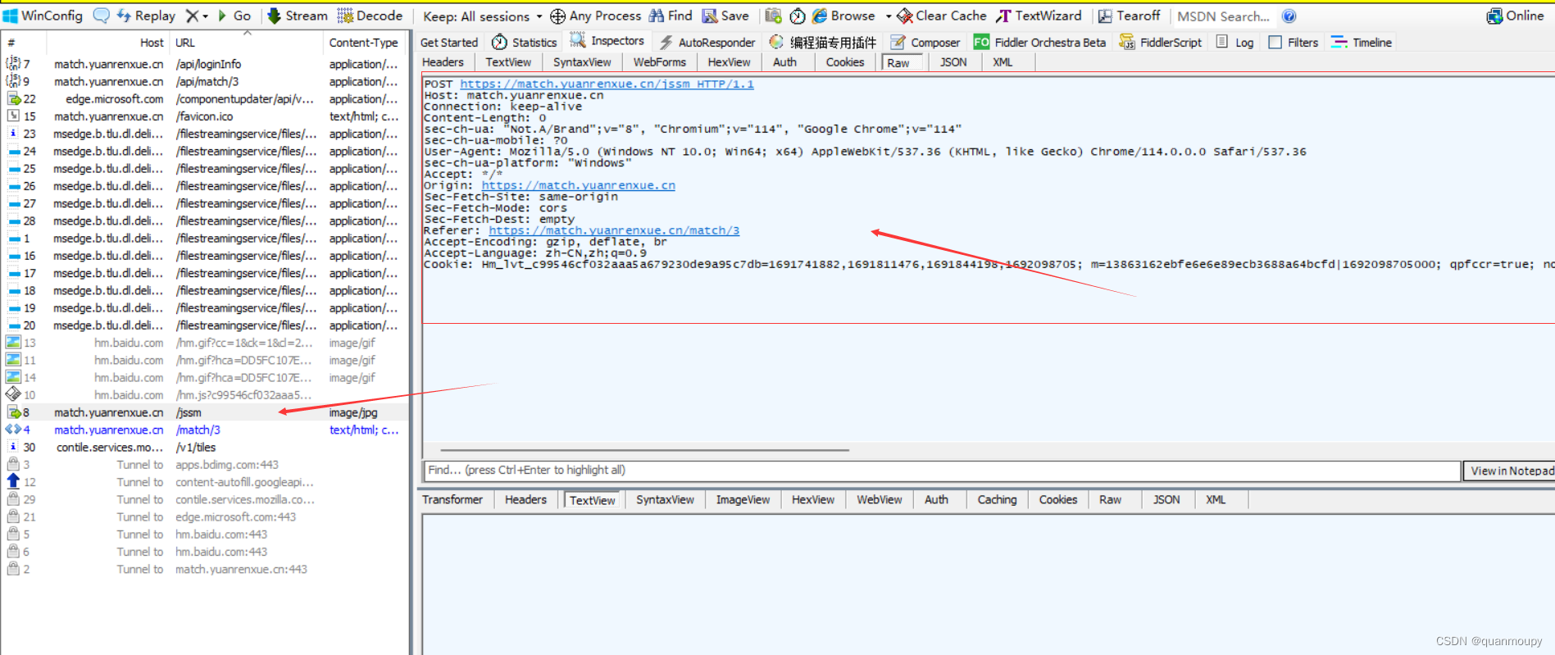Open the TextWizard tool
The height and width of the screenshot is (655, 1555).
(x=1039, y=16)
